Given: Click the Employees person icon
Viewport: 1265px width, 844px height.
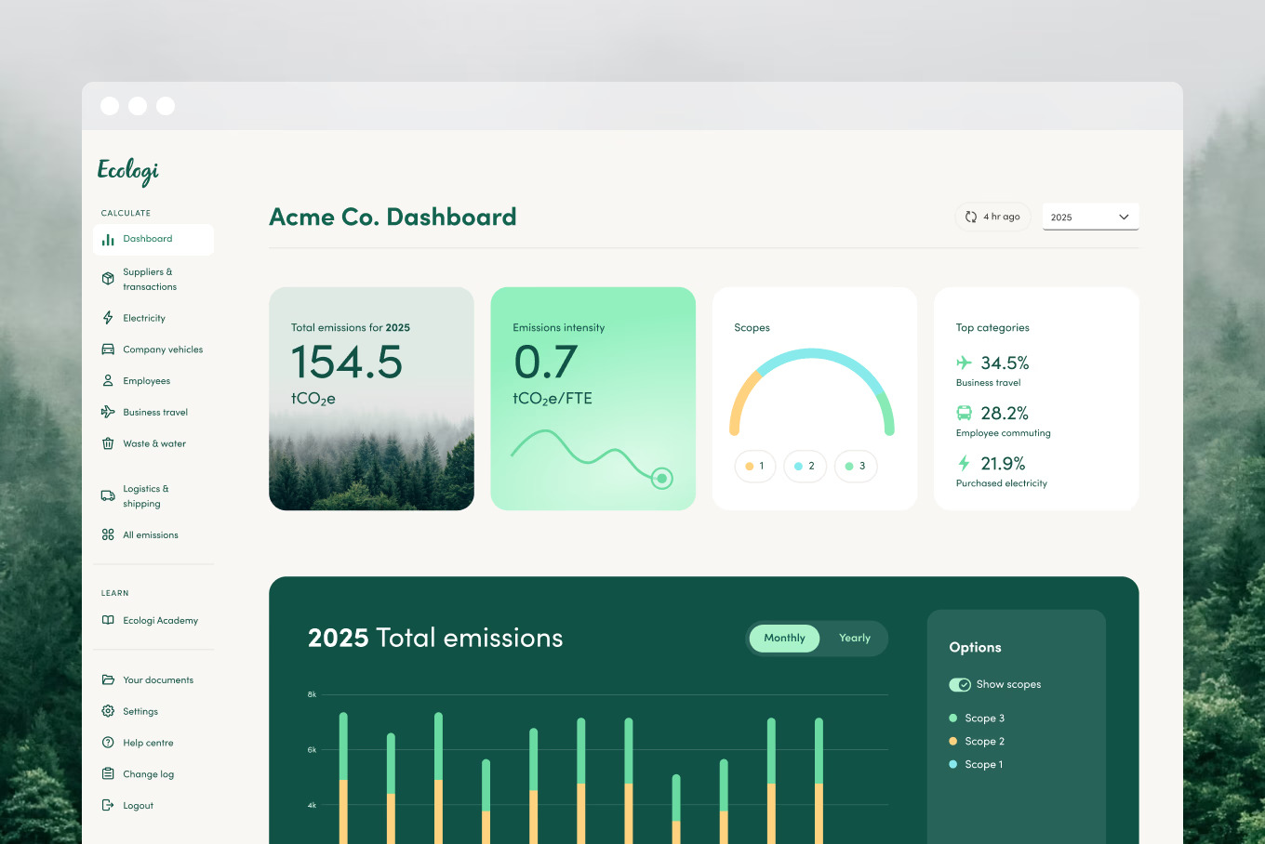Looking at the screenshot, I should coord(108,381).
